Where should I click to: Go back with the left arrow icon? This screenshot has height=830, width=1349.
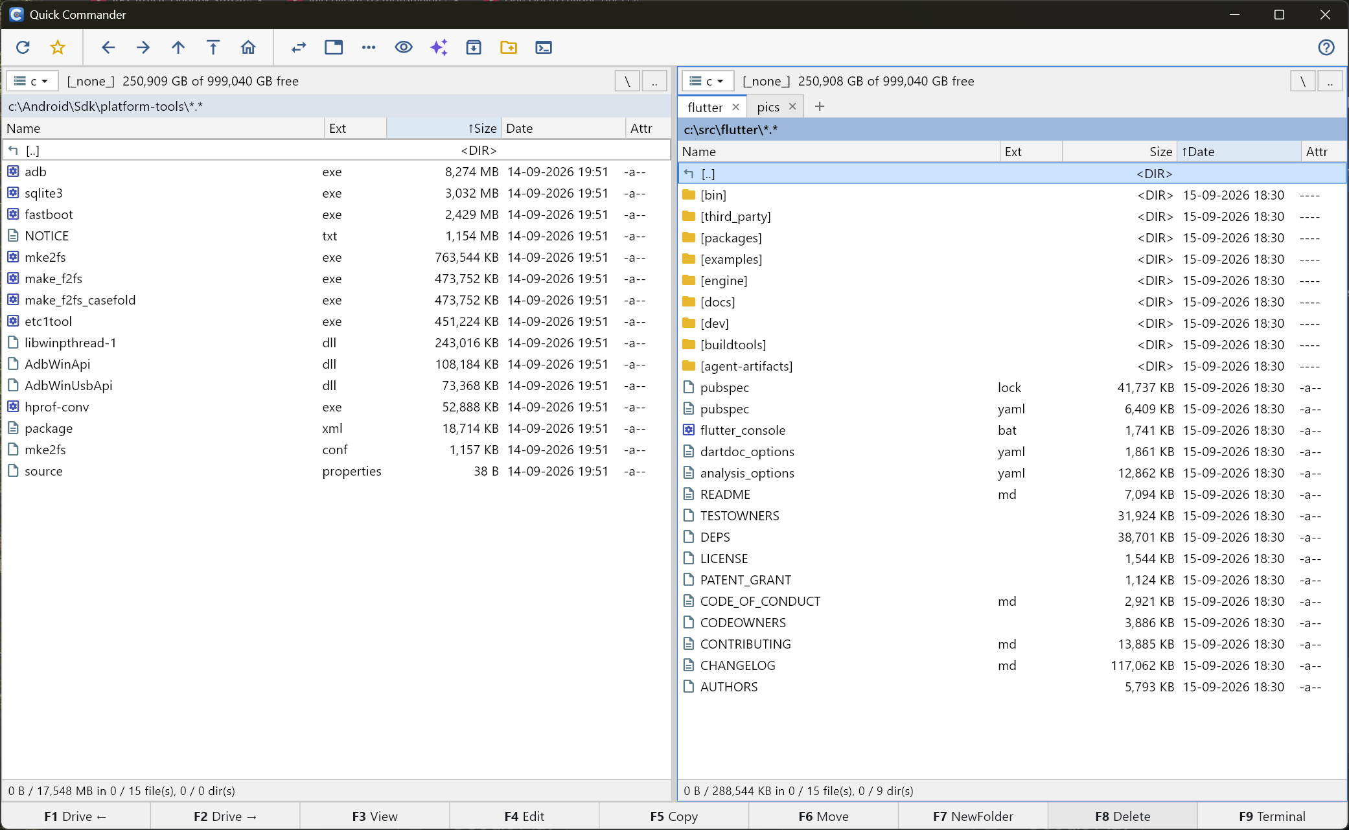click(108, 47)
